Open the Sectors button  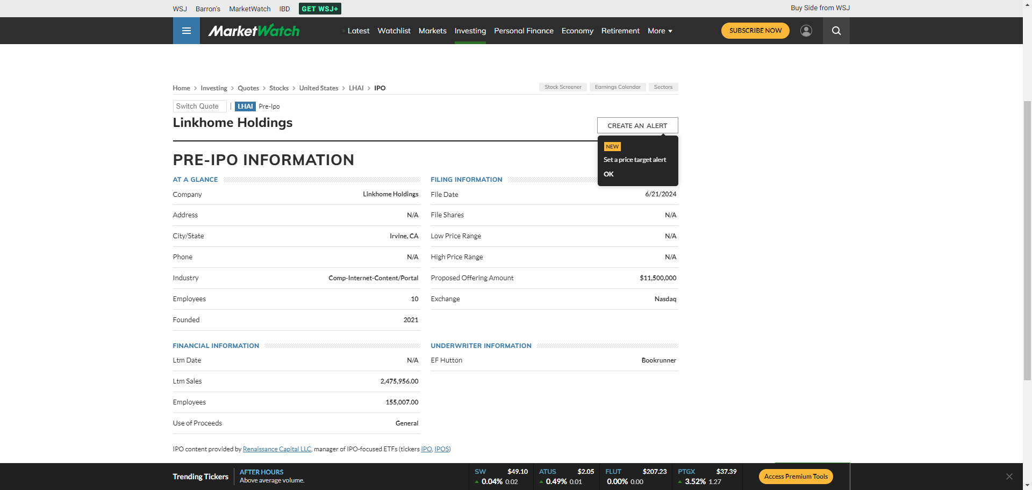pos(663,87)
